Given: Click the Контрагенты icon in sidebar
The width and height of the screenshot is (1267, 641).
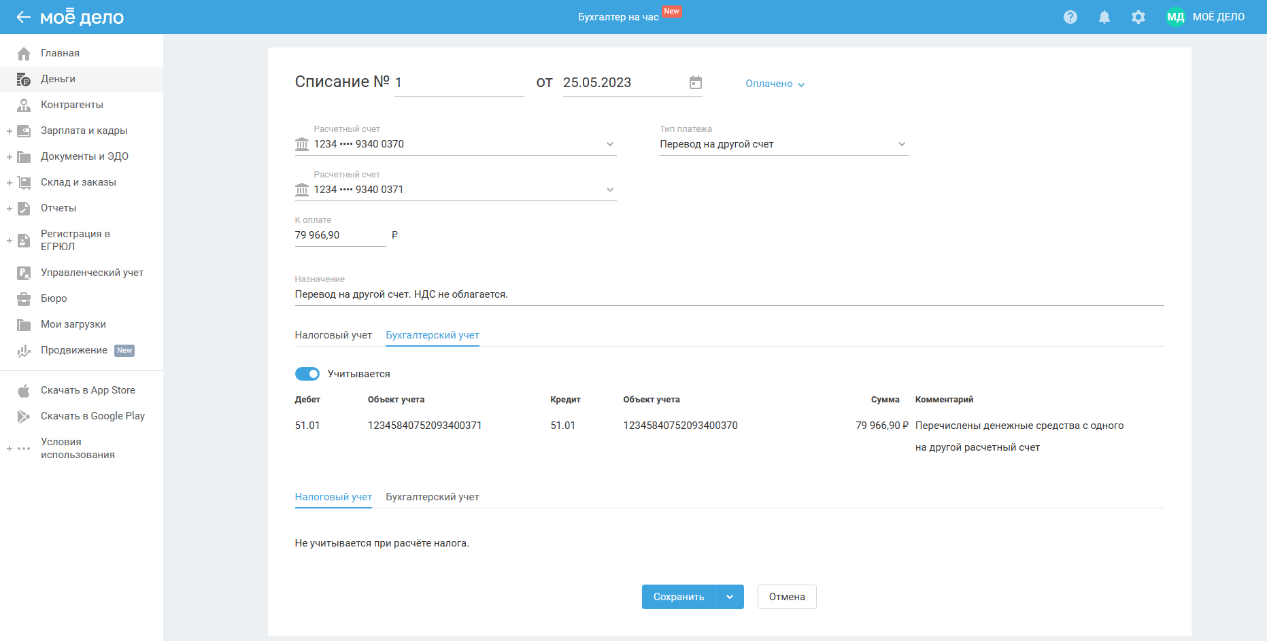Looking at the screenshot, I should click(x=24, y=105).
